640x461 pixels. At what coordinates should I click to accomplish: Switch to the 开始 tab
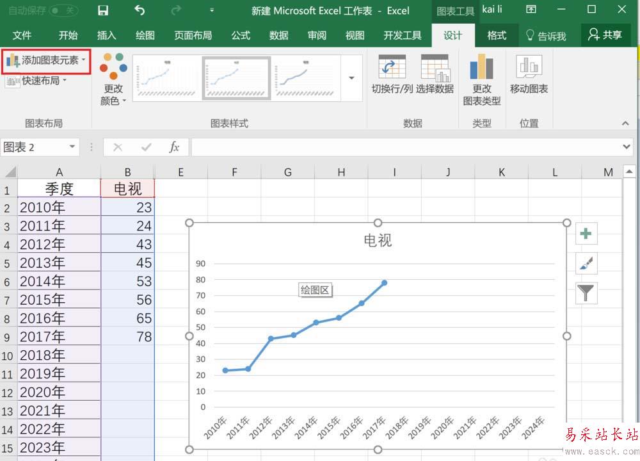click(x=68, y=35)
